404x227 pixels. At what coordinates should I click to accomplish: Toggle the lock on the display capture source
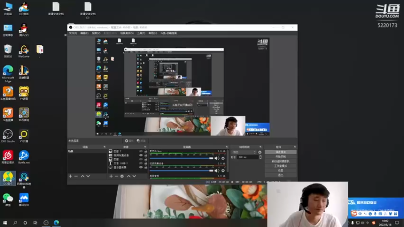coord(145,167)
